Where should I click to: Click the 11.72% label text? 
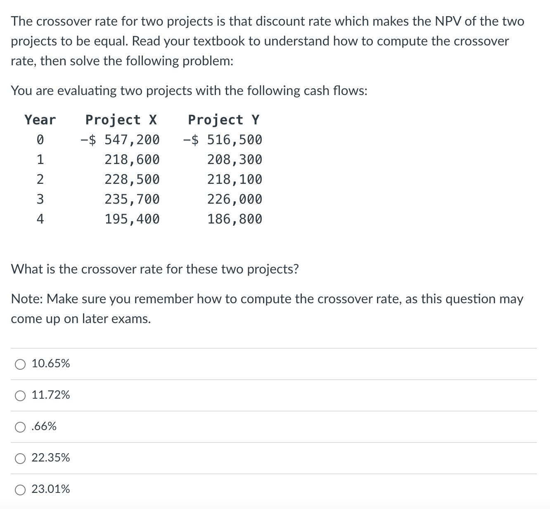click(50, 395)
